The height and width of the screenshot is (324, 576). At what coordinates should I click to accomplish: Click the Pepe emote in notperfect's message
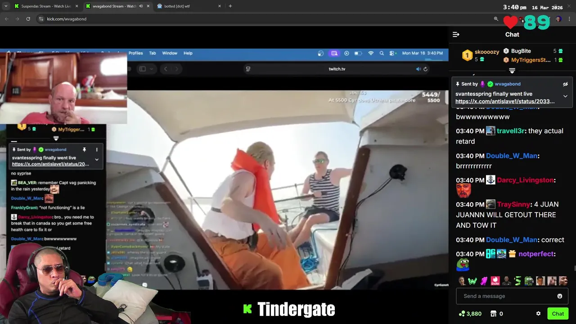(x=463, y=265)
